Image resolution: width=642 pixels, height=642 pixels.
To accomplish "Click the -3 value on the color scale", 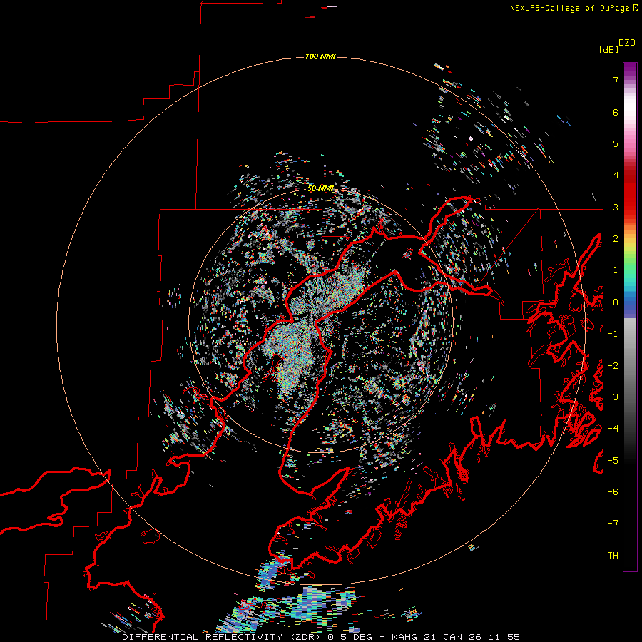I will 613,397.
